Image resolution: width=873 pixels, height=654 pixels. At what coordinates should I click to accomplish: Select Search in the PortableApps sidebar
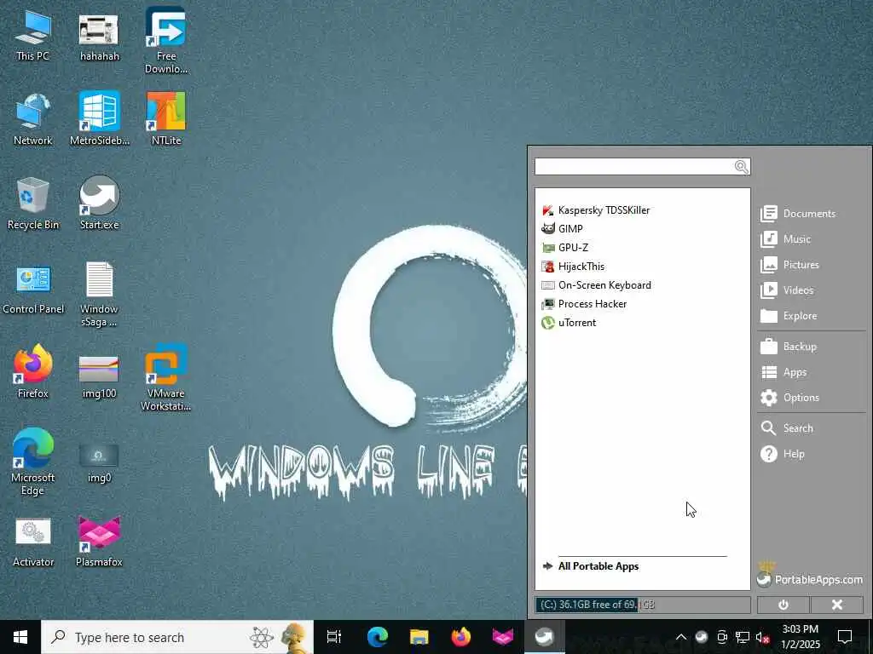point(787,428)
